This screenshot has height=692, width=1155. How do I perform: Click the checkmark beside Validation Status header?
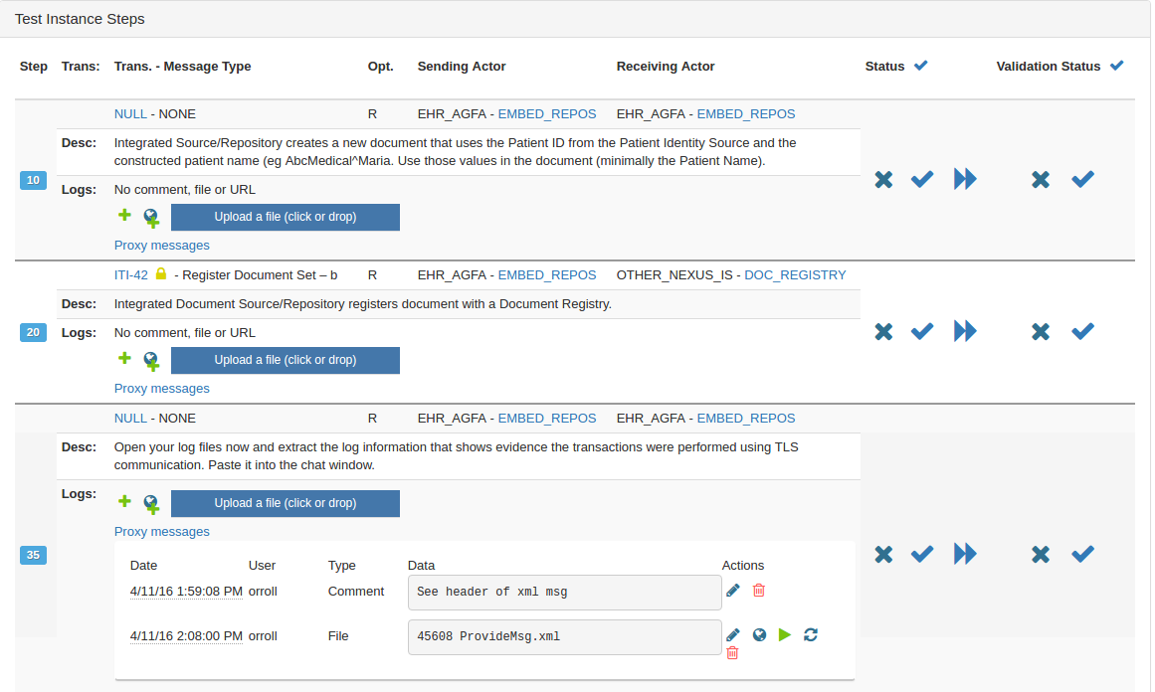click(1117, 66)
